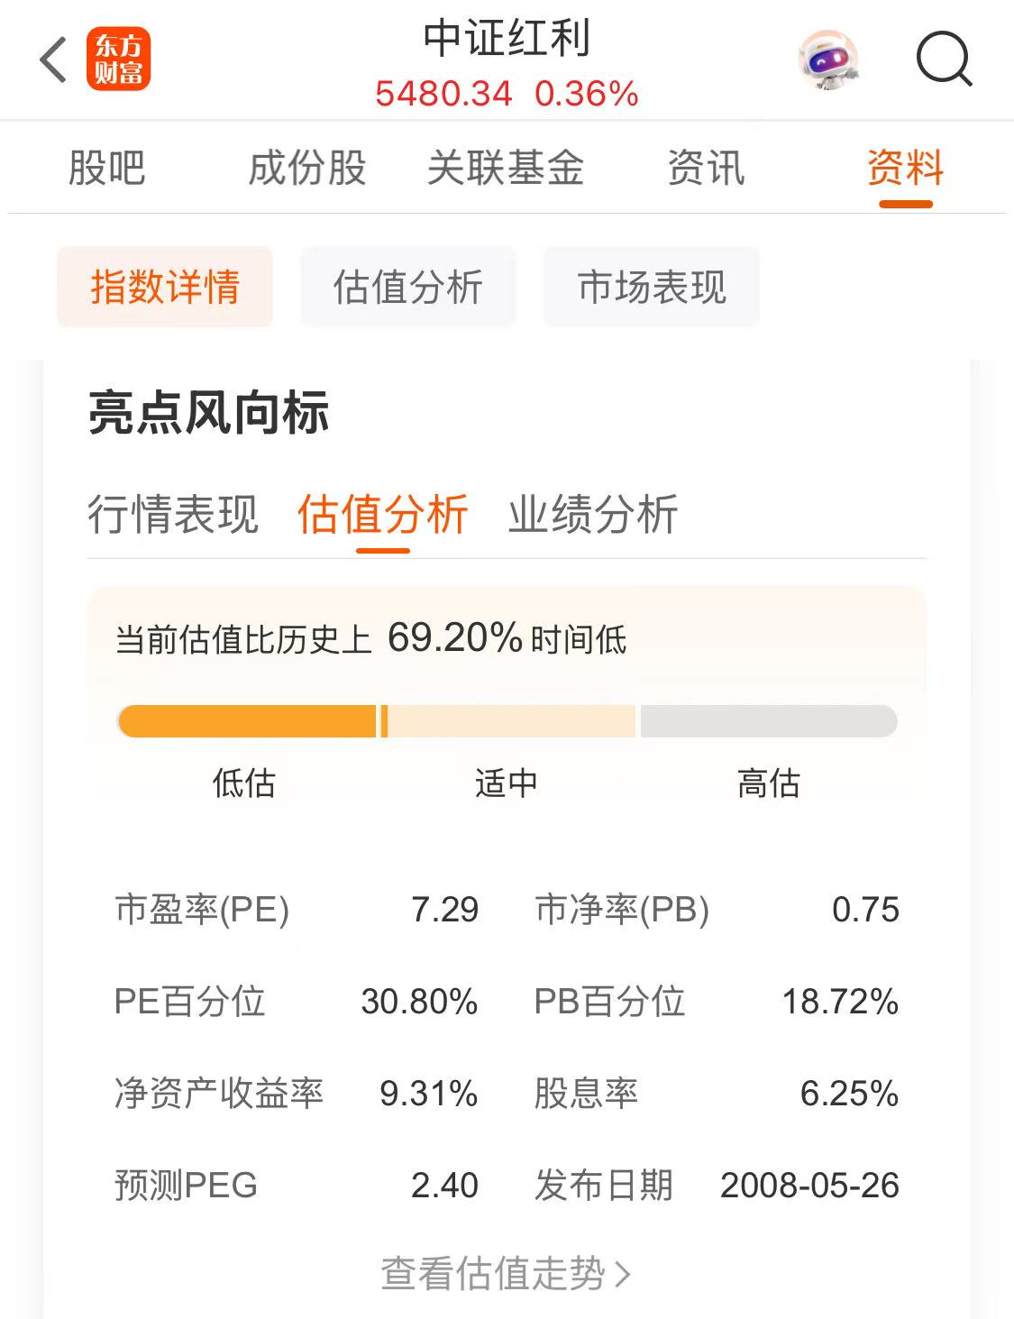
Task: Tap the 5480.34 index price
Action: [443, 94]
